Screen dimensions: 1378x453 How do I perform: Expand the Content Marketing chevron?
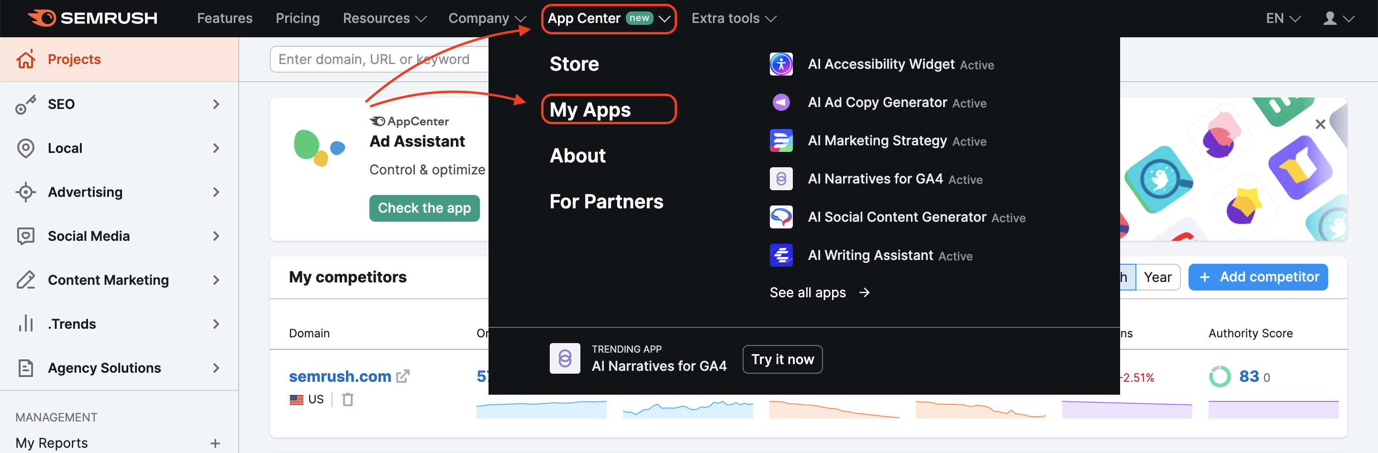(x=216, y=280)
